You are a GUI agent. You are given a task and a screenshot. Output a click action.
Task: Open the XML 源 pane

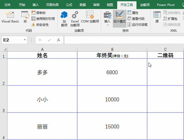tap(157, 17)
